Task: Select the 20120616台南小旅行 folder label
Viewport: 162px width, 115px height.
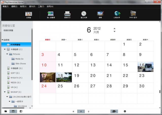Action: (x=22, y=97)
